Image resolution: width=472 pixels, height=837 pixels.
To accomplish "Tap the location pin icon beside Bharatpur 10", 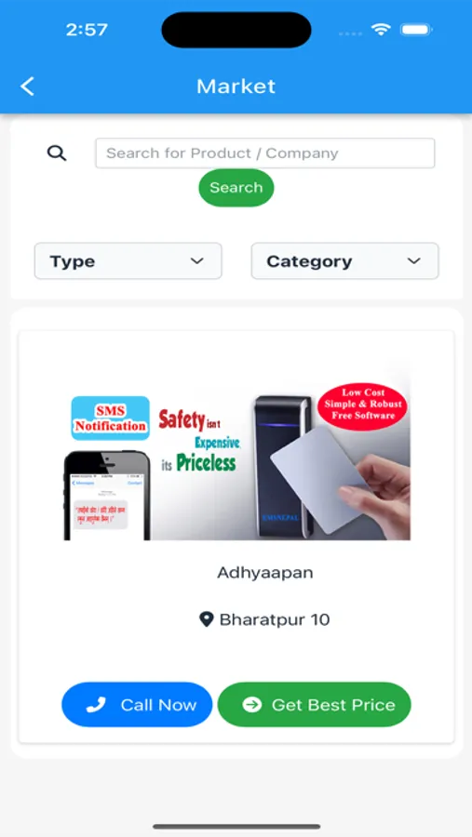I will [x=207, y=619].
